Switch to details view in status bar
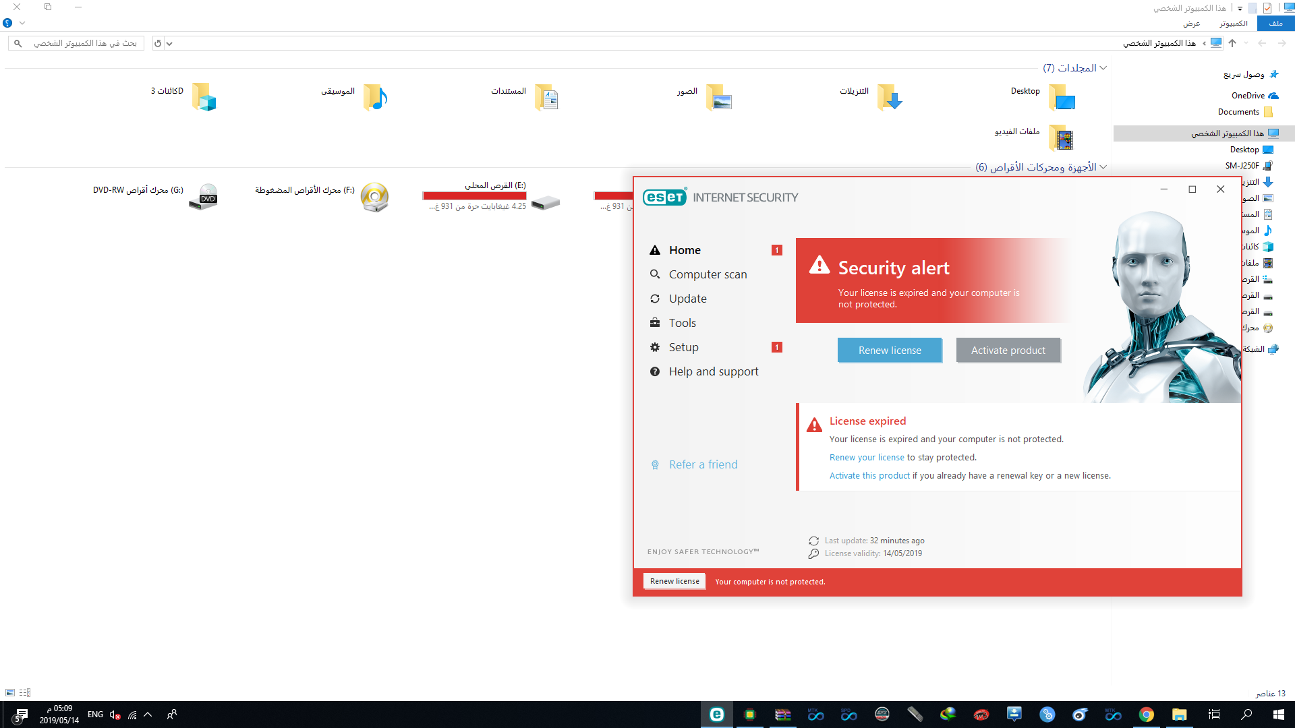 pyautogui.click(x=25, y=692)
